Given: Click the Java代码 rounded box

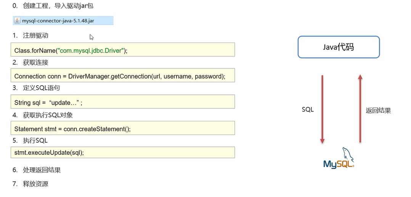Looking at the screenshot, I should pyautogui.click(x=339, y=47).
